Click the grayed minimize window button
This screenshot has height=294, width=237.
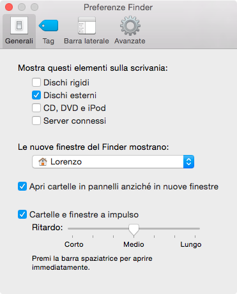22,7
